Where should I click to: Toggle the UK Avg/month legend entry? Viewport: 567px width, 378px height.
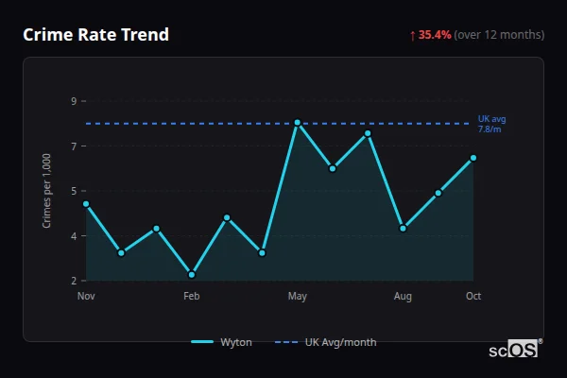pyautogui.click(x=325, y=342)
